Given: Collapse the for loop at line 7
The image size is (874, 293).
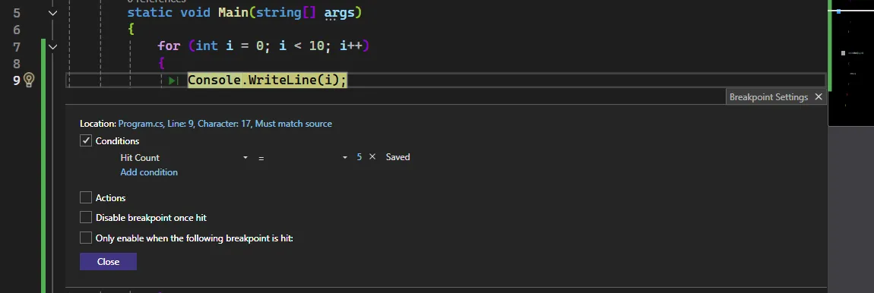Looking at the screenshot, I should [x=52, y=47].
